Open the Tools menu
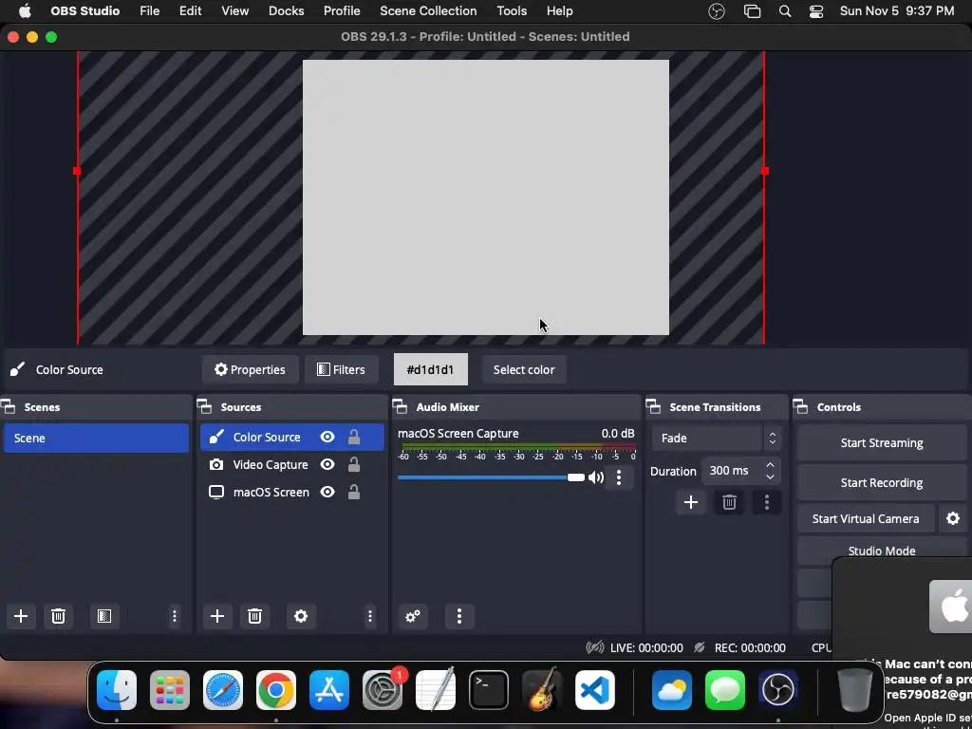 click(512, 11)
